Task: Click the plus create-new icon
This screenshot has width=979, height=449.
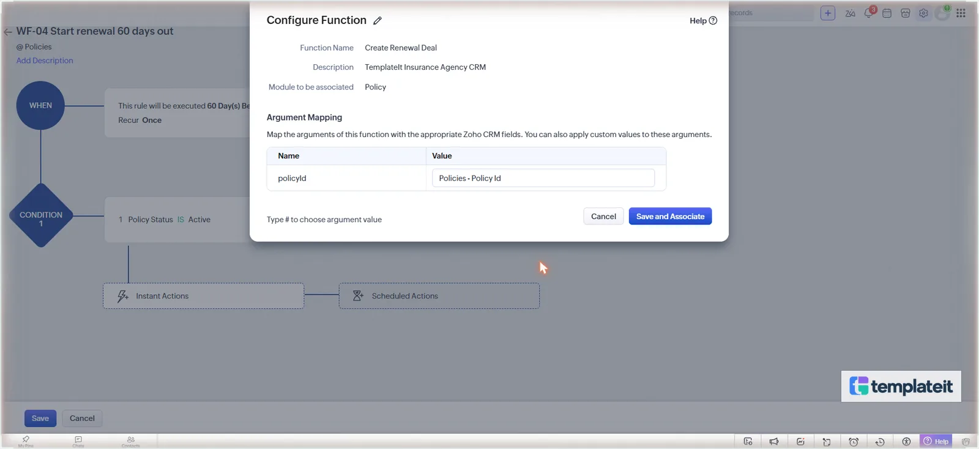Action: pyautogui.click(x=828, y=13)
